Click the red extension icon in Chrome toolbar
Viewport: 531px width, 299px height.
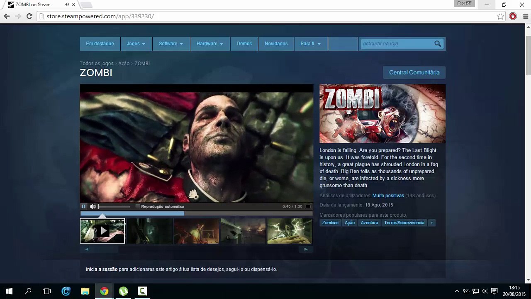click(x=513, y=16)
